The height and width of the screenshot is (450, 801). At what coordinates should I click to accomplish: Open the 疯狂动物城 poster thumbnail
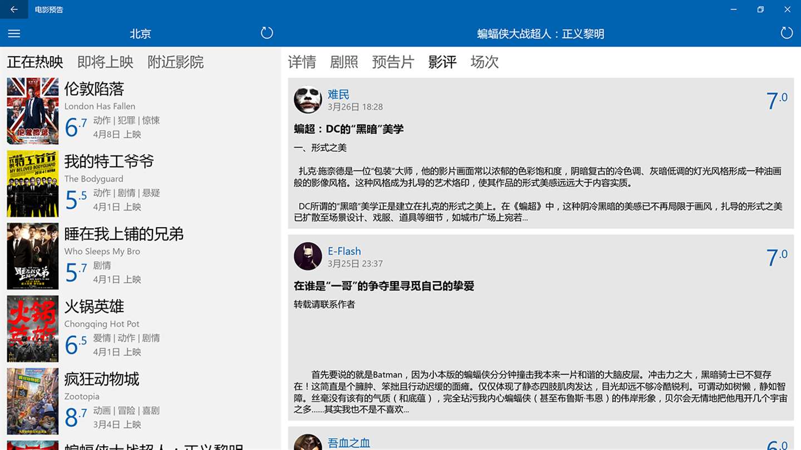click(33, 401)
